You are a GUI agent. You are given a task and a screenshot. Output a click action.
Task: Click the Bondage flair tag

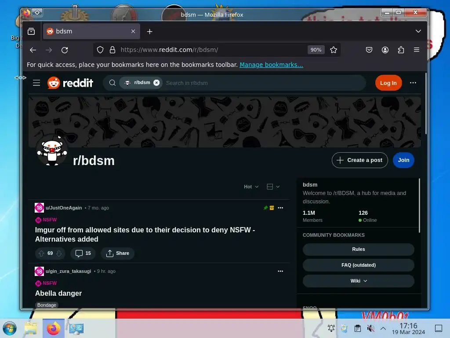(47, 305)
